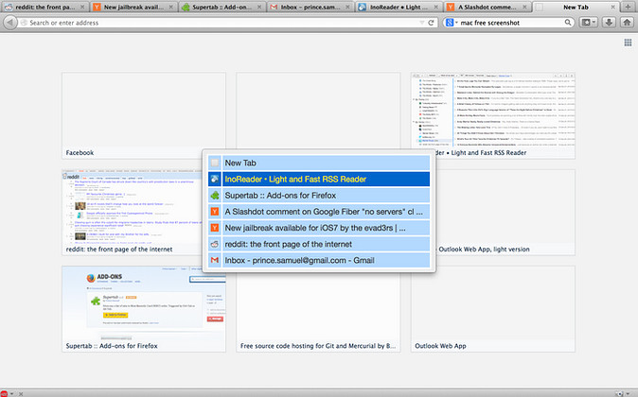Open the Google search engine selector
Image resolution: width=638 pixels, height=397 pixels.
point(452,23)
